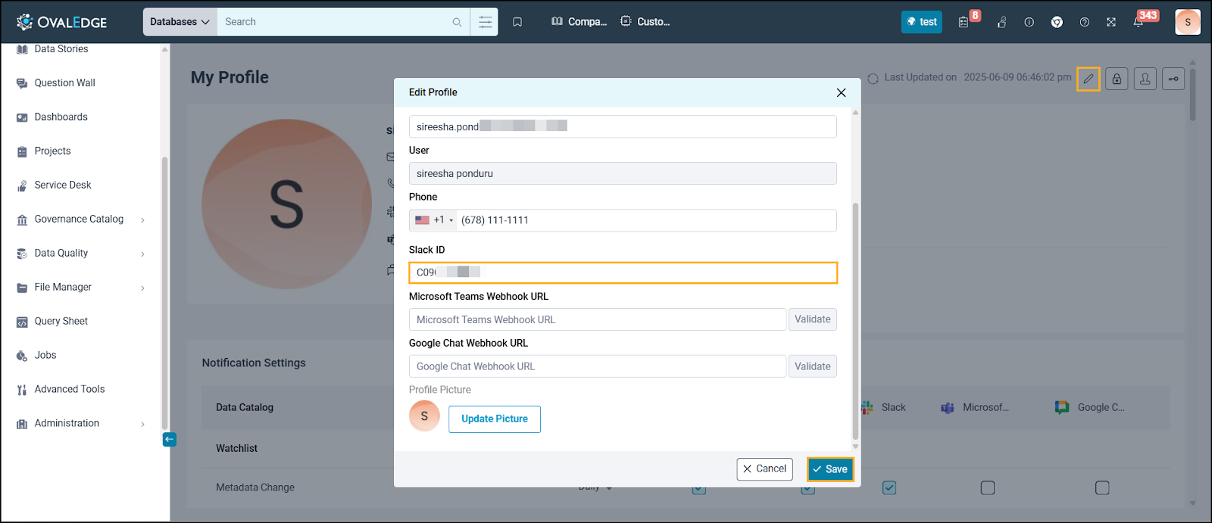Viewport: 1212px width, 523px height.
Task: Click the pencil edit profile icon
Action: point(1089,79)
